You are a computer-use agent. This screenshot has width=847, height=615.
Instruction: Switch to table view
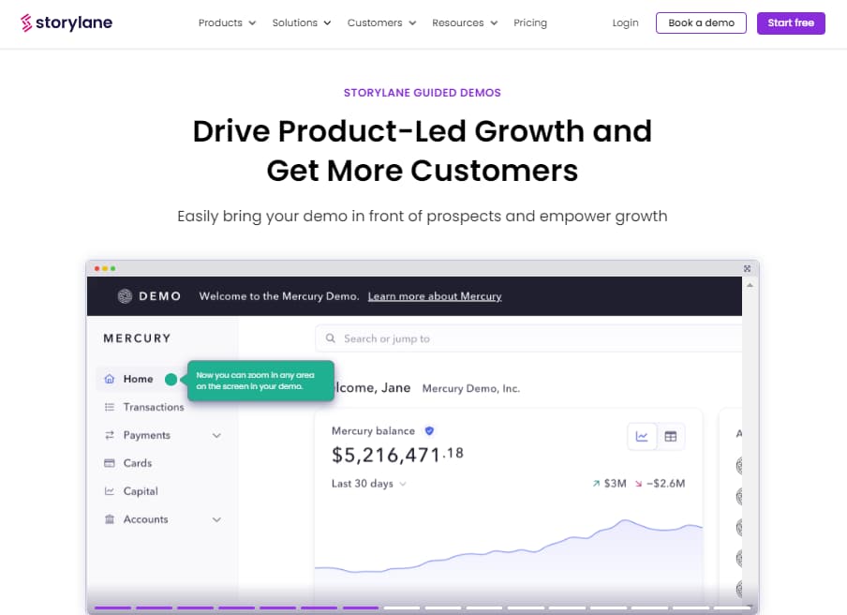click(x=670, y=437)
